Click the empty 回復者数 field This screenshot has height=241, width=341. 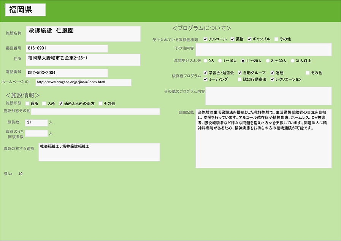click(36, 133)
